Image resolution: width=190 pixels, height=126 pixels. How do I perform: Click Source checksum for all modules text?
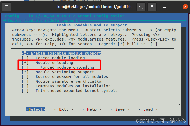pos(72,77)
